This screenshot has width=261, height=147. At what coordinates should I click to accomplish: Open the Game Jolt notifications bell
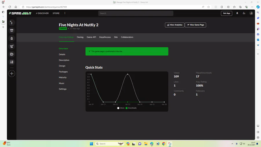pos(237,13)
